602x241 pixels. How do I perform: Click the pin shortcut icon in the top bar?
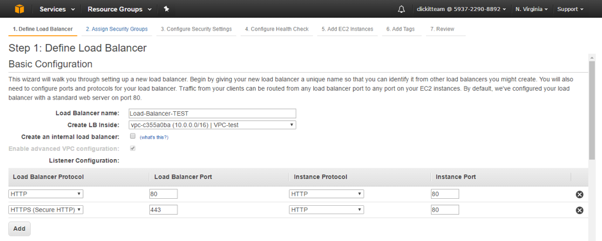point(167,9)
